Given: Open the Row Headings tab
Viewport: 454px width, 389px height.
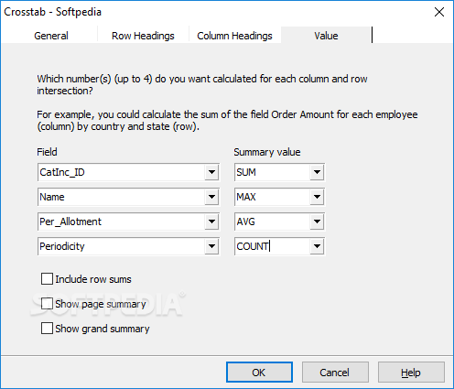Looking at the screenshot, I should [143, 36].
